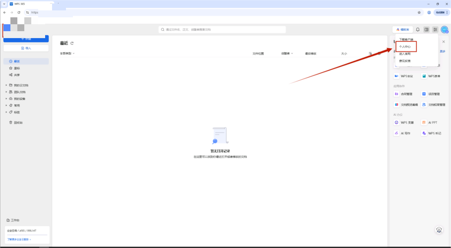The width and height of the screenshot is (451, 248).
Task: Click the browser forward arrow
Action: (12, 13)
